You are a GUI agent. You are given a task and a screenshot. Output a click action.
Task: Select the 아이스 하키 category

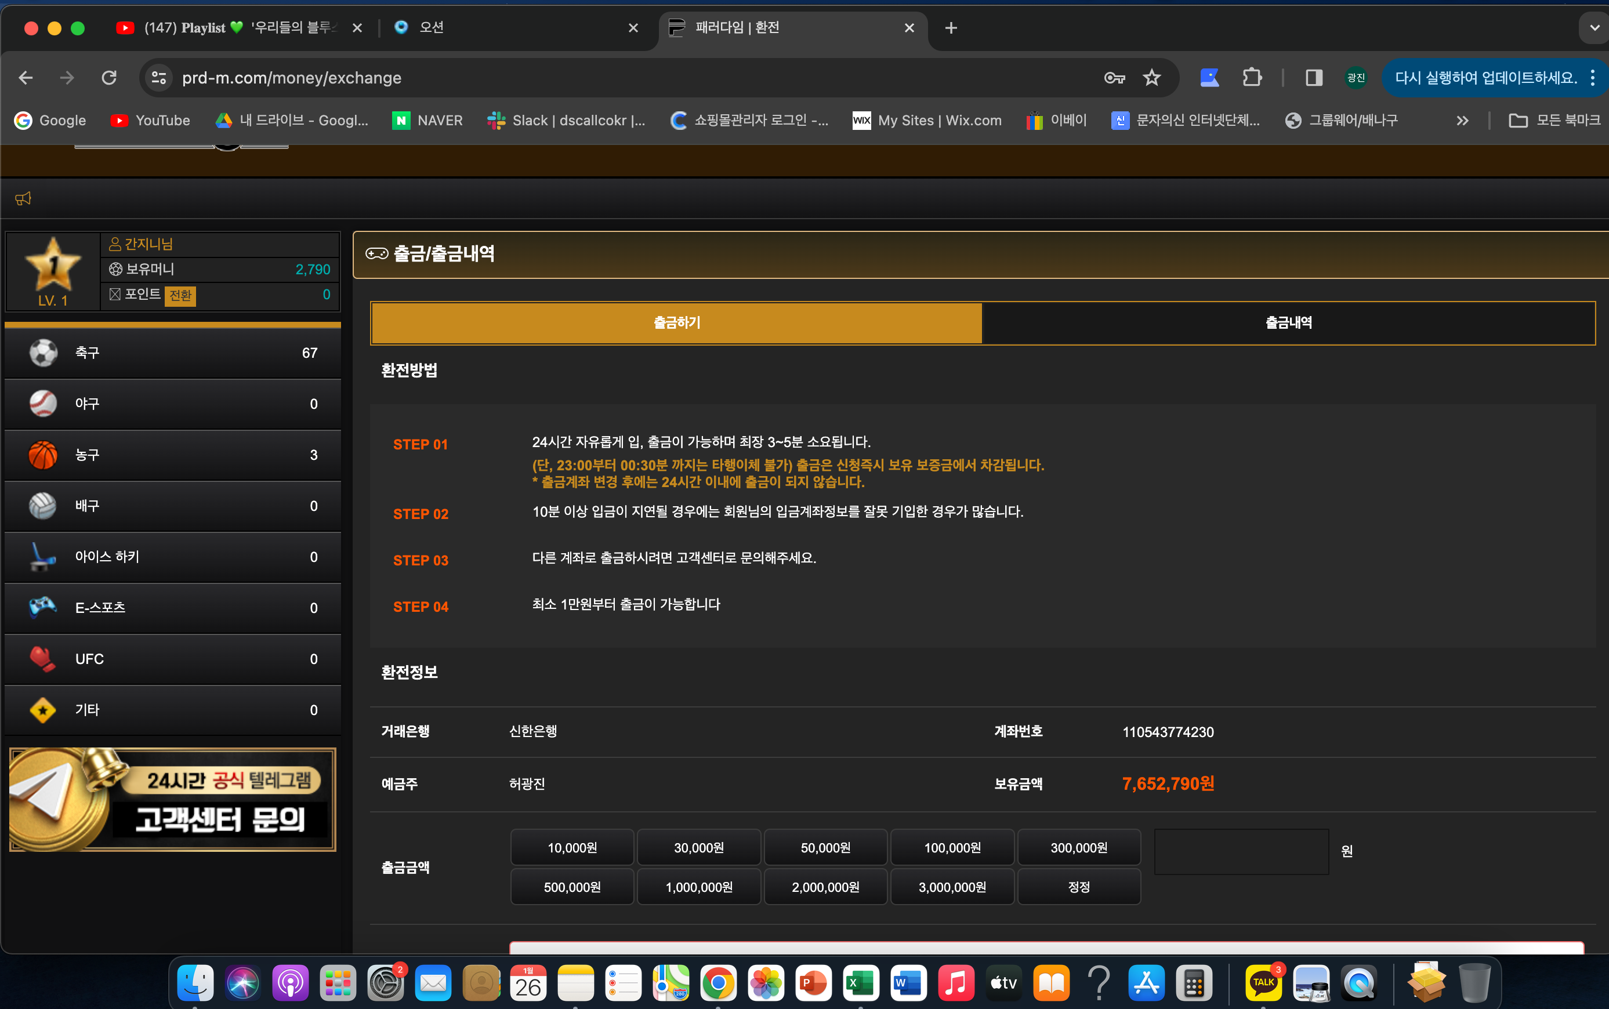click(x=172, y=557)
